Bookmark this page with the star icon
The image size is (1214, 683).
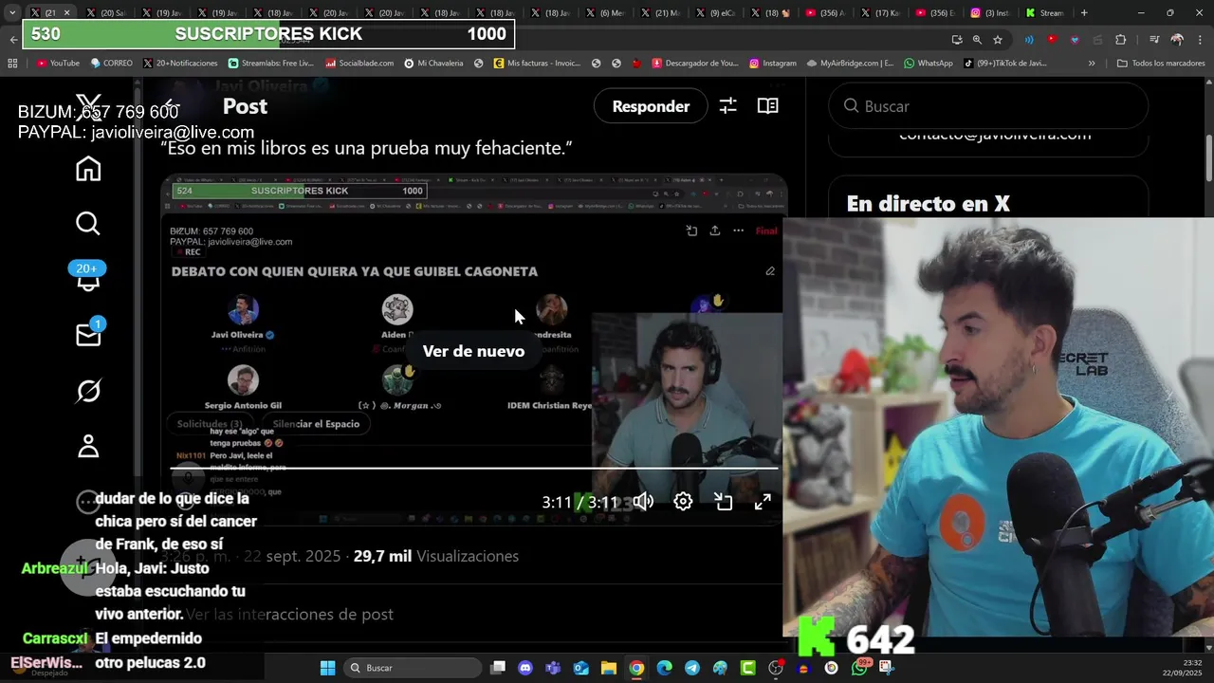(x=998, y=40)
